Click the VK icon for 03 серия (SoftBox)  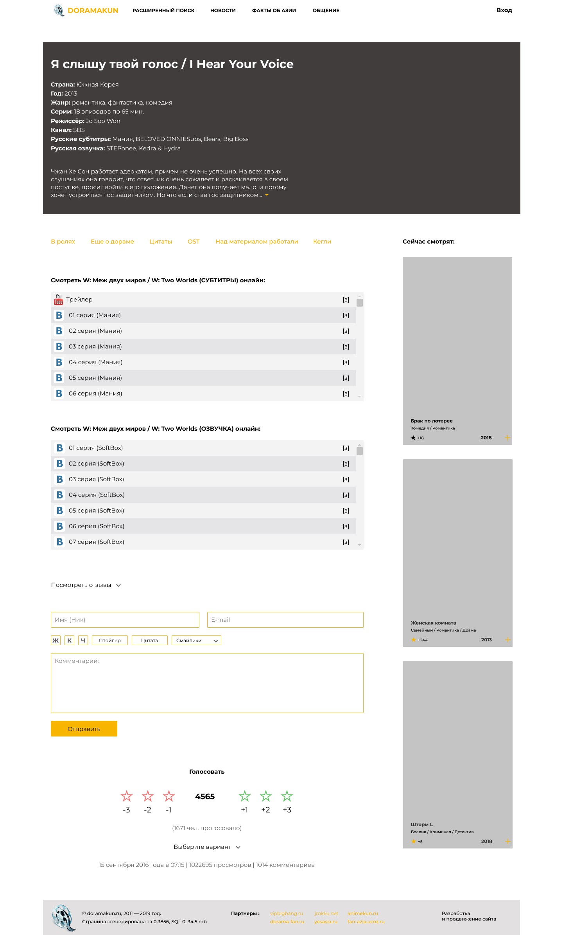point(59,479)
